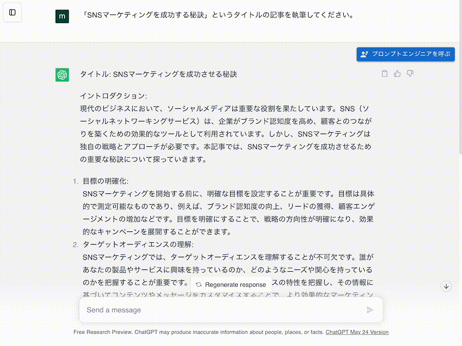Focus the 'Send a message' input field
This screenshot has width=462, height=346.
pos(231,310)
